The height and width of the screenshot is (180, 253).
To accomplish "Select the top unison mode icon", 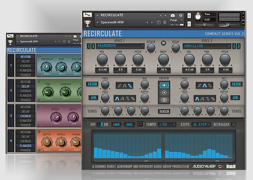I will (164, 85).
